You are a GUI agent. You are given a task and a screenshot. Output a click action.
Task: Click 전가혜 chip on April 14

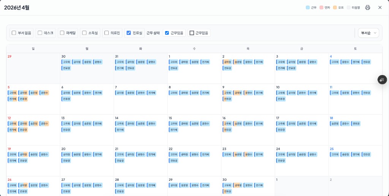click(x=120, y=130)
